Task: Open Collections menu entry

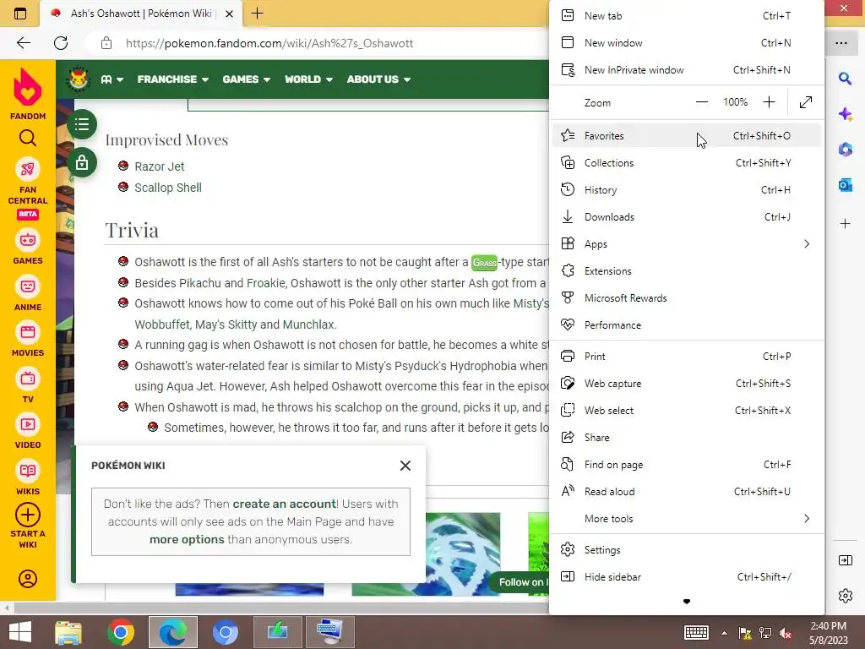Action: coord(686,163)
